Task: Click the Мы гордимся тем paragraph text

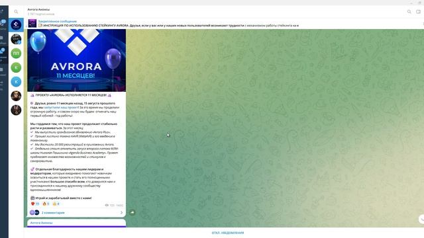Action: pyautogui.click(x=74, y=126)
